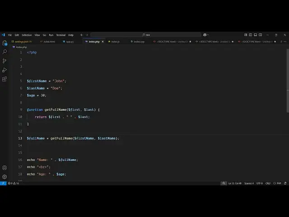
Task: Click Ln 13, Col 48 in status bar
Action: [x=235, y=183]
